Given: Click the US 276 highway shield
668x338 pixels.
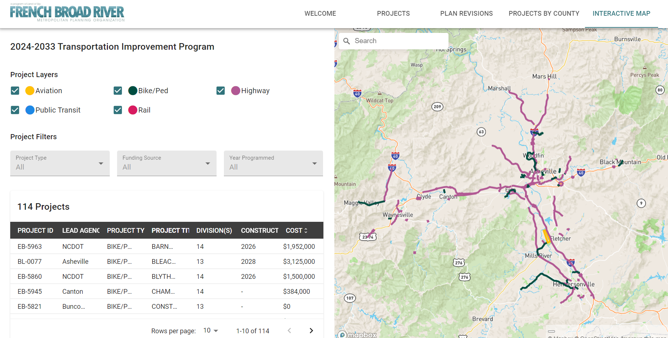Looking at the screenshot, I should coord(459,262).
